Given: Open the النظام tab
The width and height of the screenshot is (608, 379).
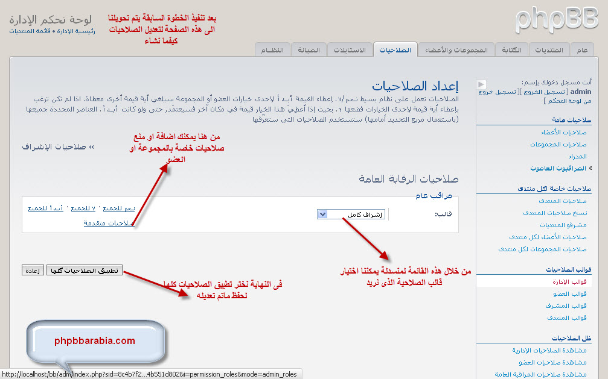Looking at the screenshot, I should coord(272,50).
